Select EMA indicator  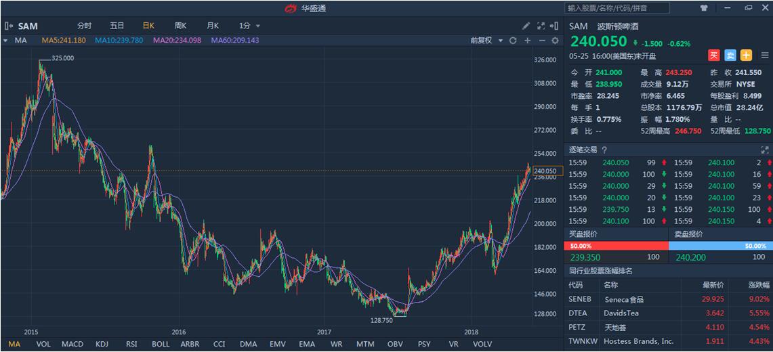point(307,344)
